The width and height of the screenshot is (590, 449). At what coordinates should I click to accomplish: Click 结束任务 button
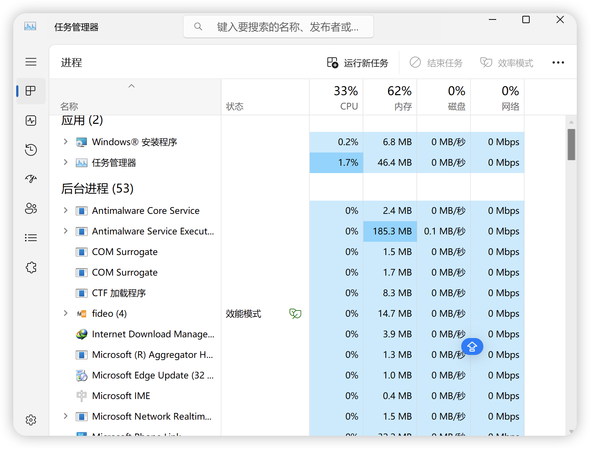(436, 63)
